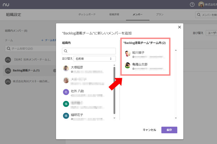Click the down arrow of the organization list scrollbar
Screen dimensions: 217x144
[x=114, y=118]
